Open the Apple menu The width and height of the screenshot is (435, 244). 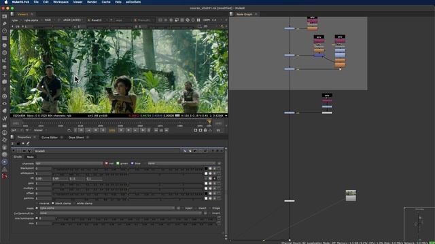(x=6, y=2)
